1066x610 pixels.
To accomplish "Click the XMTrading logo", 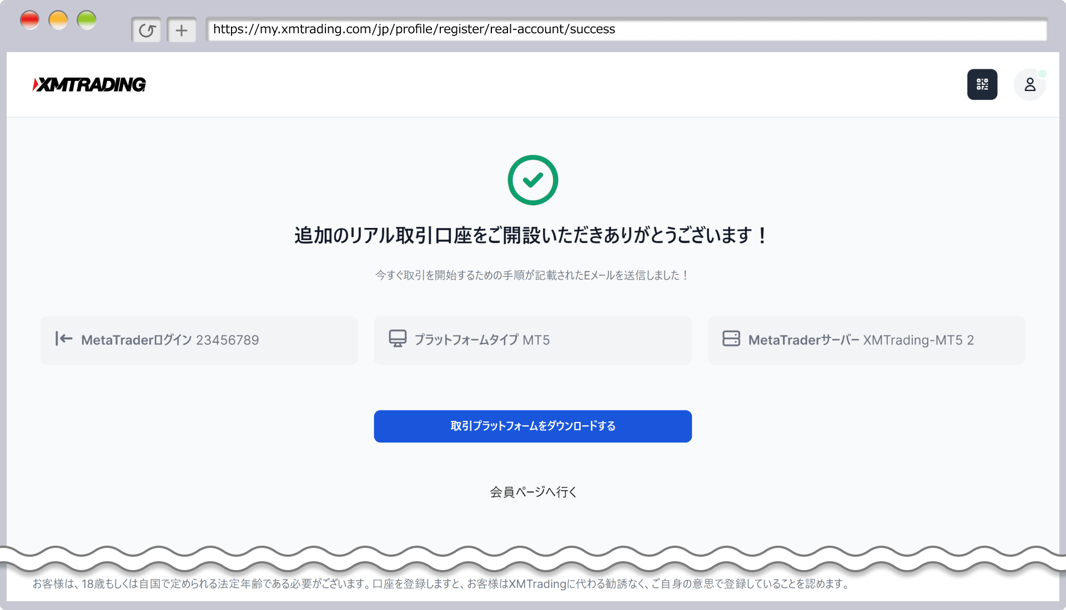I will coord(89,84).
